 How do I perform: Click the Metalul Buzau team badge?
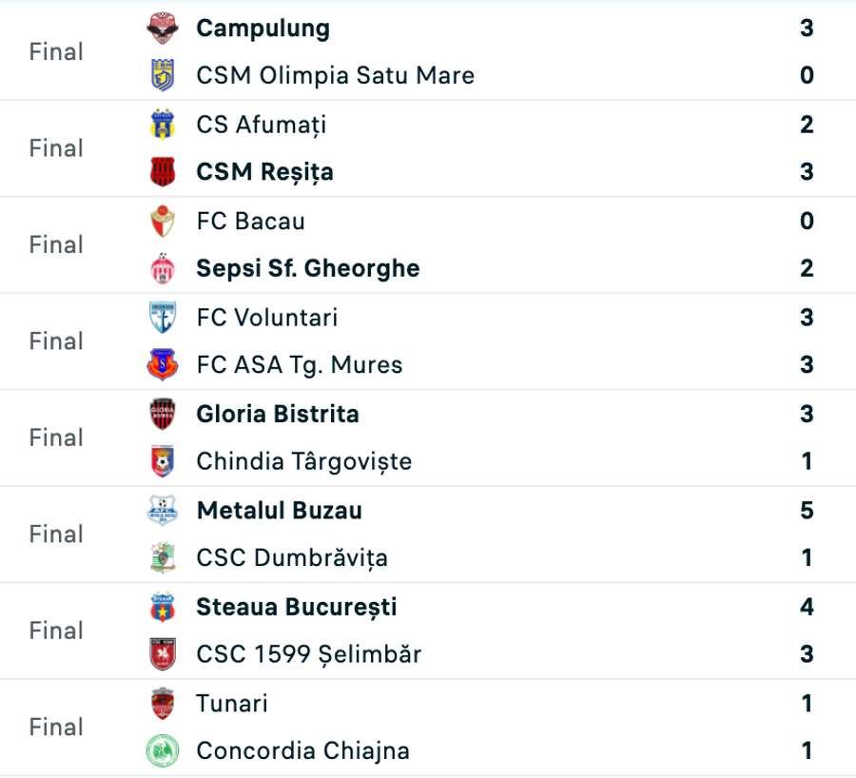163,511
